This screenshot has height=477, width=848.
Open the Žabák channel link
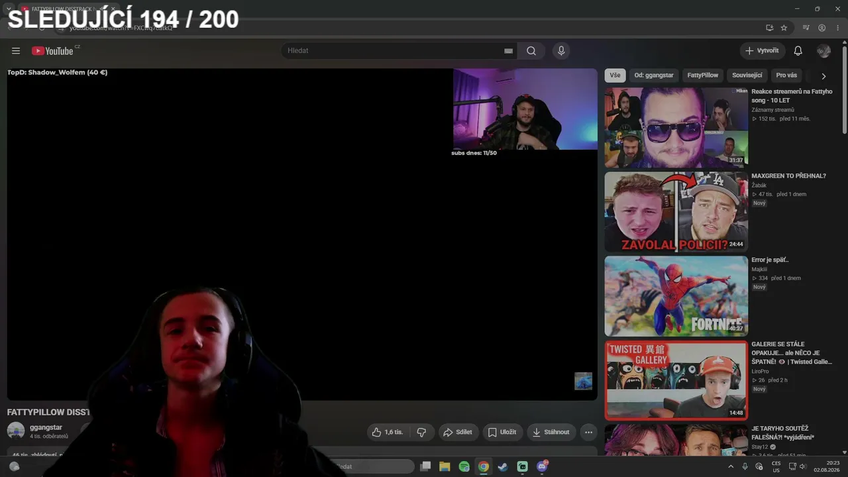759,185
